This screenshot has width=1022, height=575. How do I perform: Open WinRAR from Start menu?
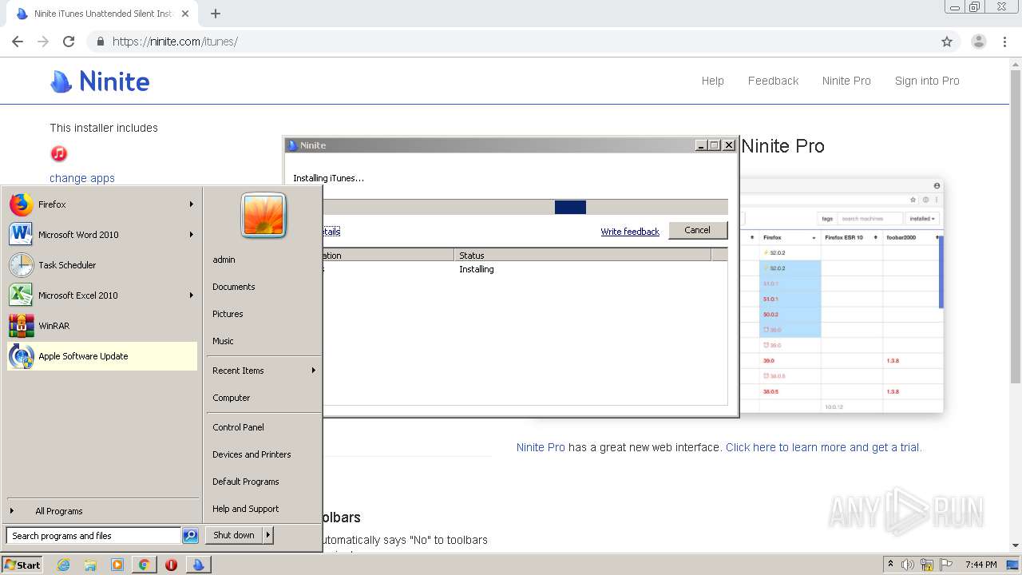click(x=101, y=326)
